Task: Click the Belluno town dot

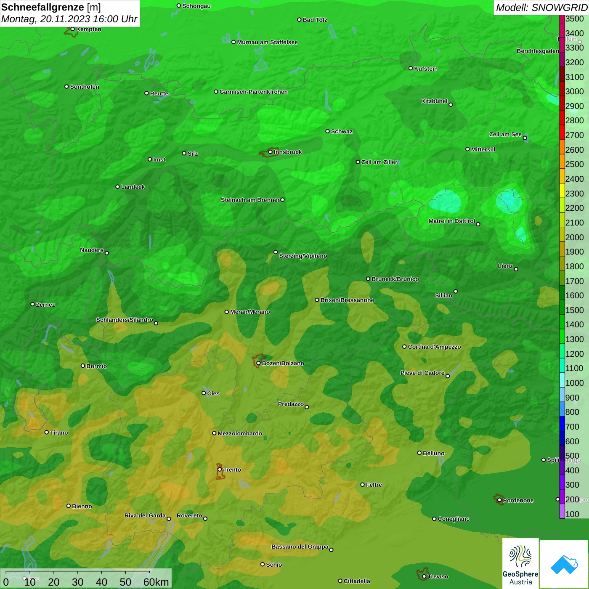Action: [419, 453]
